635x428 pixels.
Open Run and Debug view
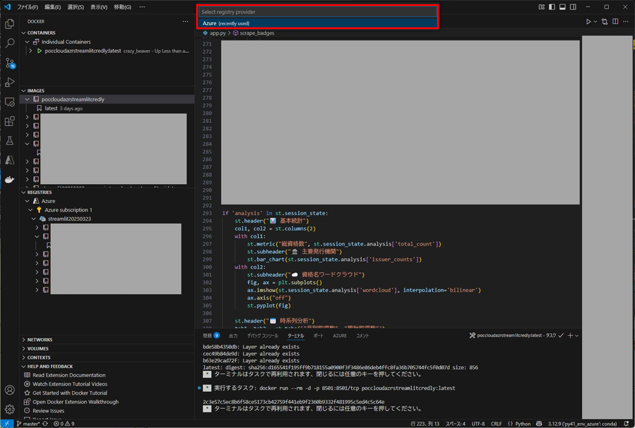click(10, 82)
